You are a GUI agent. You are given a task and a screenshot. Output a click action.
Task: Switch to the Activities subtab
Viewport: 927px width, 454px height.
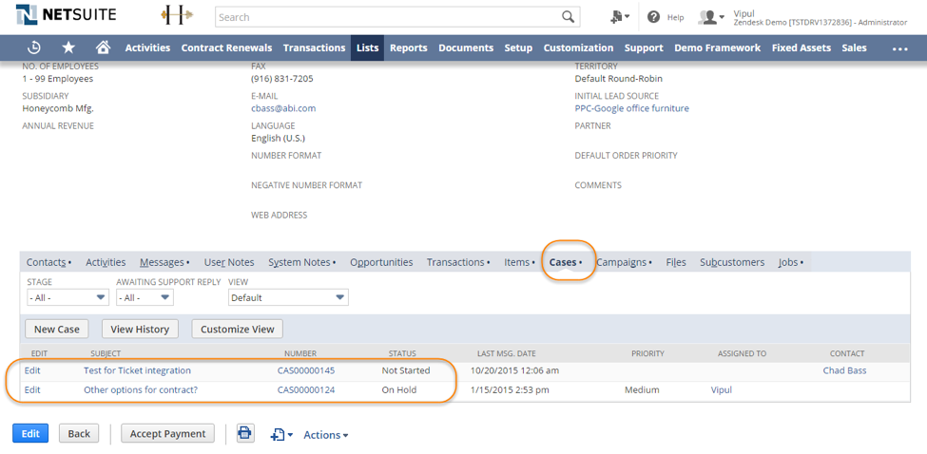coord(106,262)
